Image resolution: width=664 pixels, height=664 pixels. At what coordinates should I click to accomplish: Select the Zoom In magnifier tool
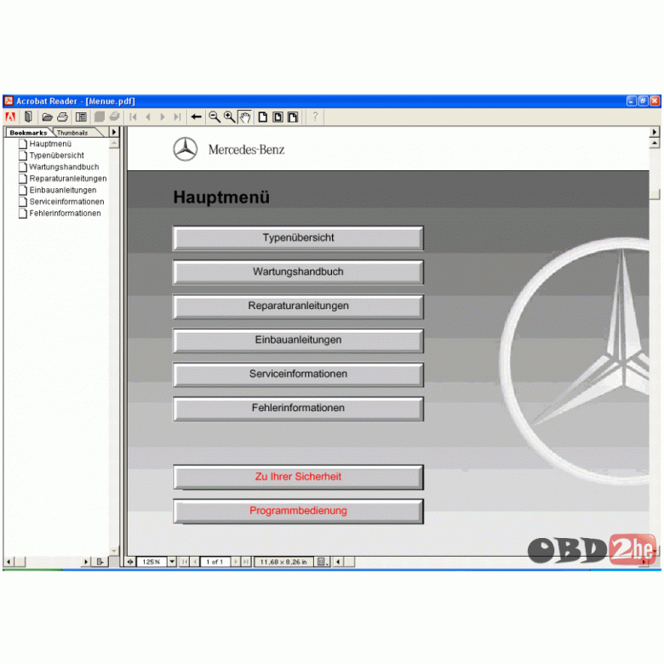click(x=230, y=117)
